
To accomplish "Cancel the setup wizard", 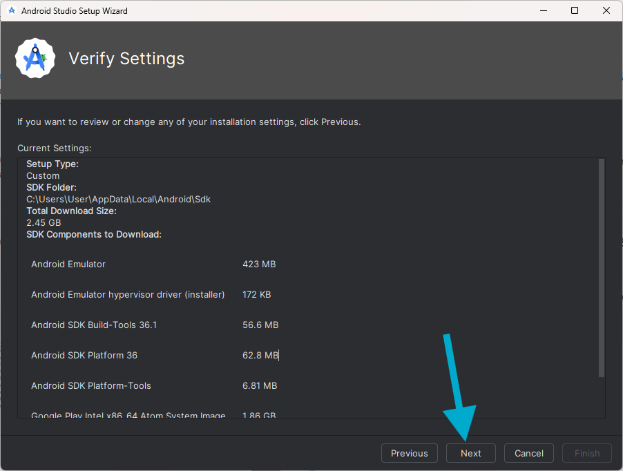I will coord(528,453).
